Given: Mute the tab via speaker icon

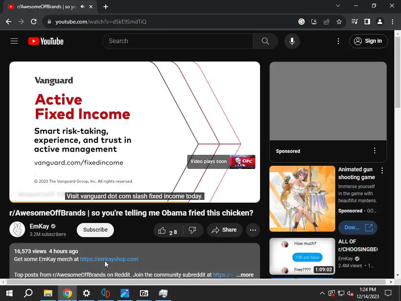Looking at the screenshot, I should pyautogui.click(x=82, y=7).
